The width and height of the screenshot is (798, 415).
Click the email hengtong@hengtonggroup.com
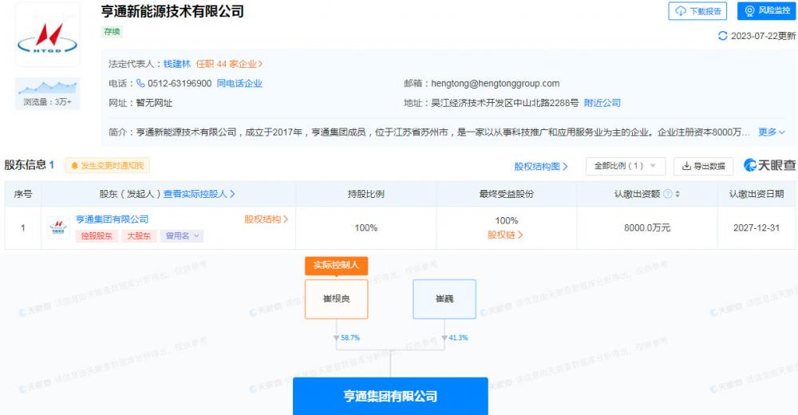[496, 83]
